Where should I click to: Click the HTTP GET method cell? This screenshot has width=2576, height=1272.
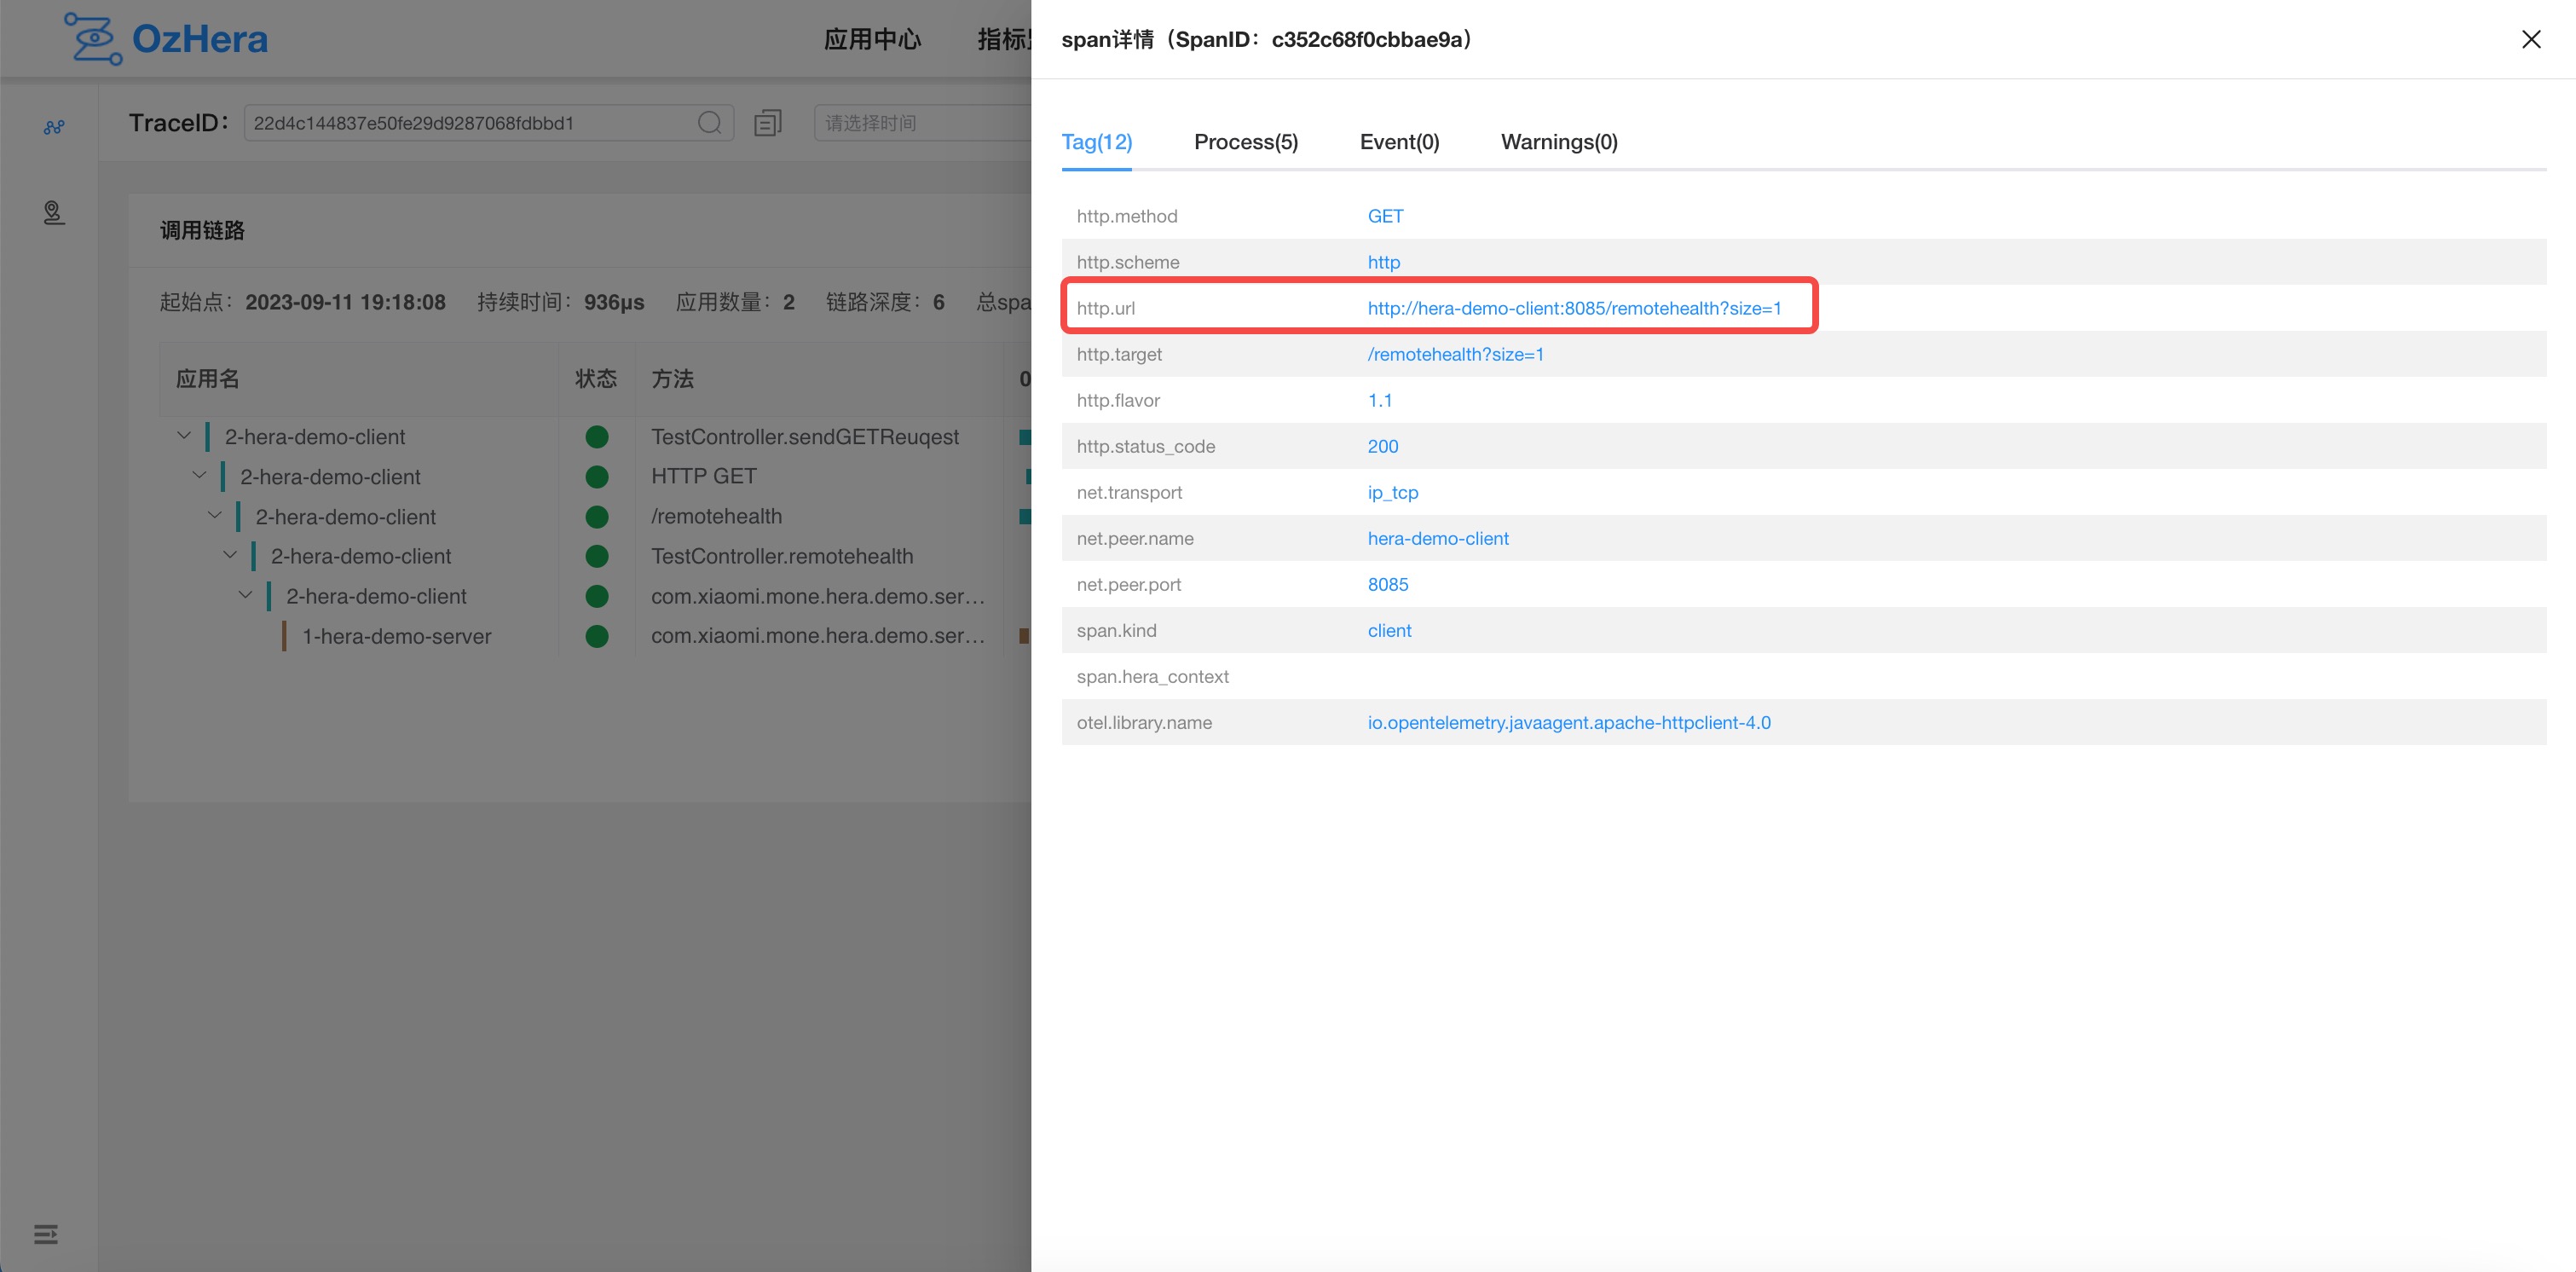(704, 476)
